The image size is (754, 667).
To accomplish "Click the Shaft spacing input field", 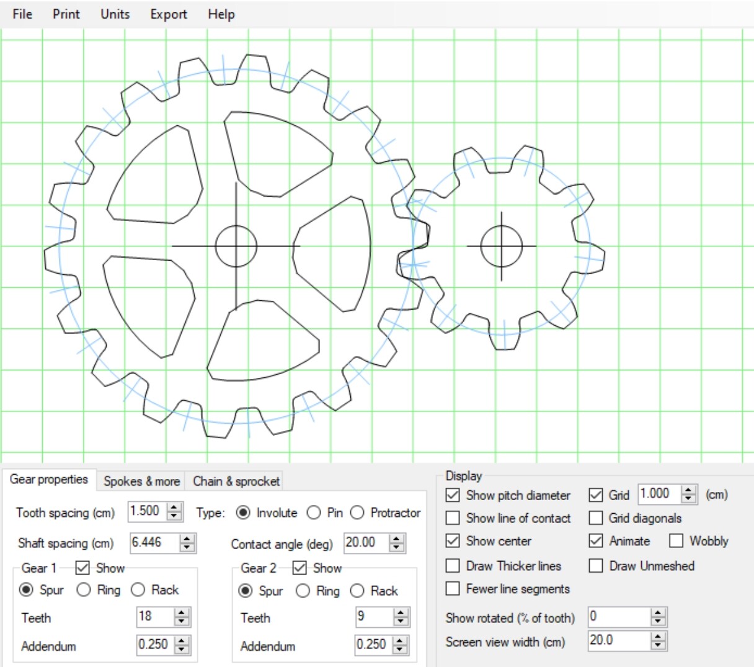I will coord(154,542).
